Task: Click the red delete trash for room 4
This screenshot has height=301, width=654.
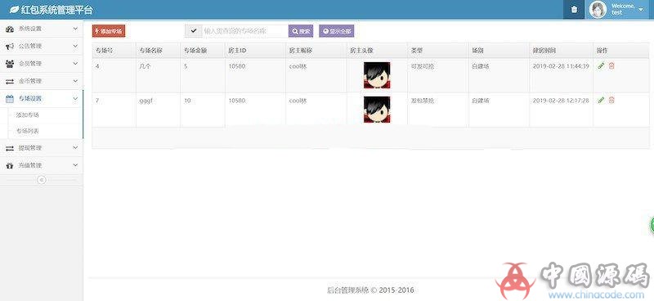Action: 611,65
